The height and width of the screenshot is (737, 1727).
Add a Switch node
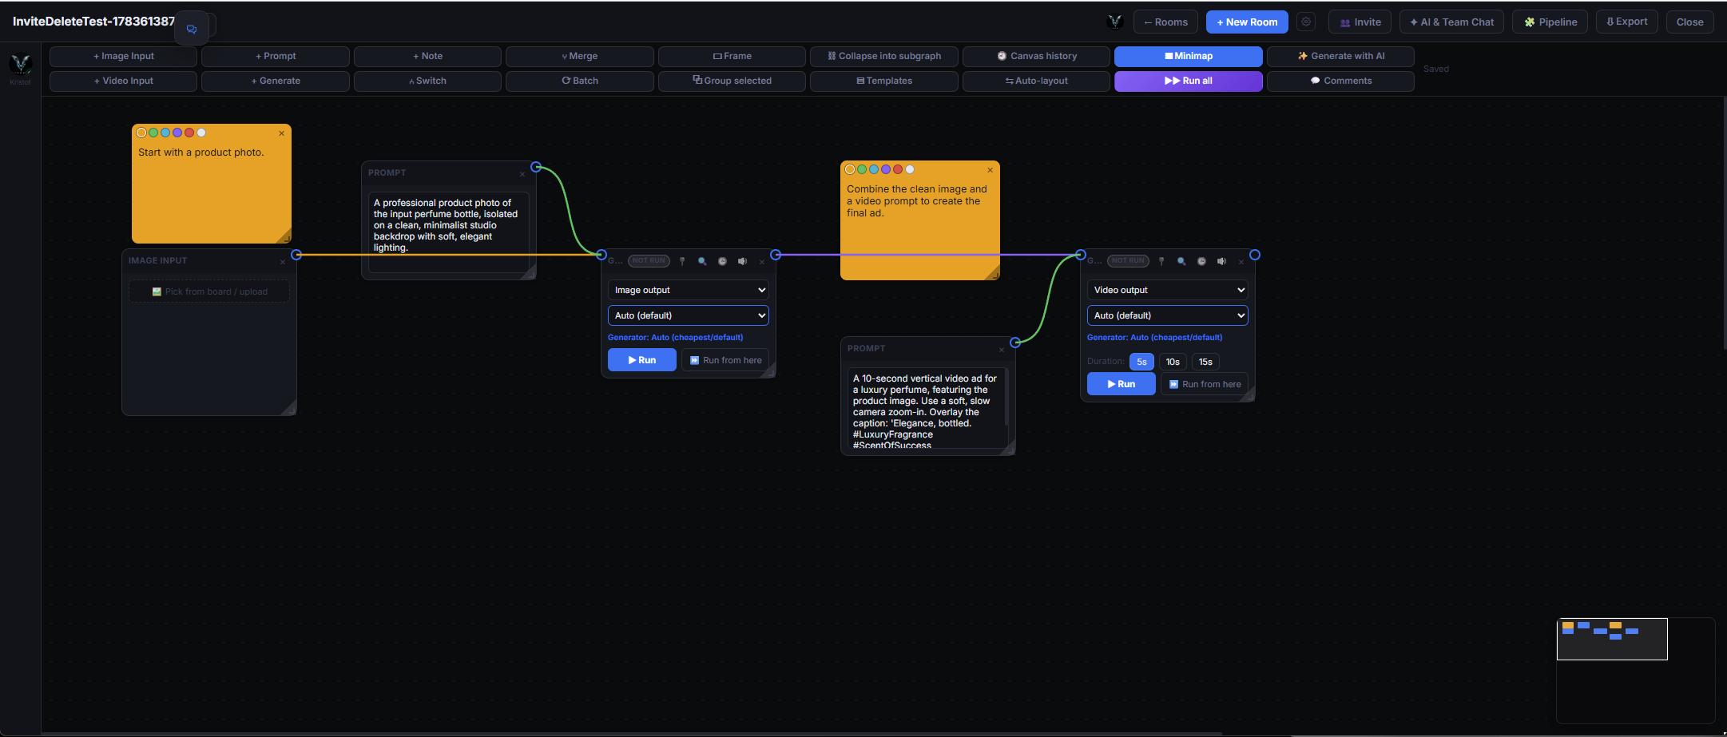427,81
